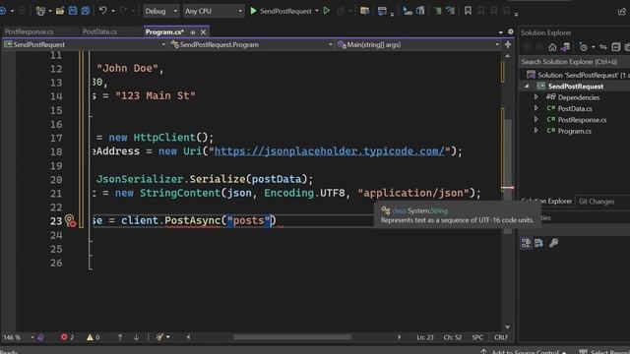This screenshot has width=630, height=354.
Task: Click the Open File folder icon
Action: pyautogui.click(x=60, y=11)
